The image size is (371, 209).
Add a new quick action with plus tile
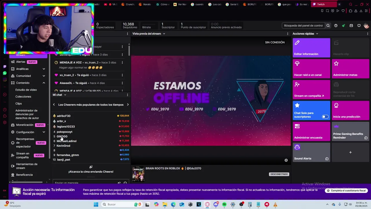350,152
